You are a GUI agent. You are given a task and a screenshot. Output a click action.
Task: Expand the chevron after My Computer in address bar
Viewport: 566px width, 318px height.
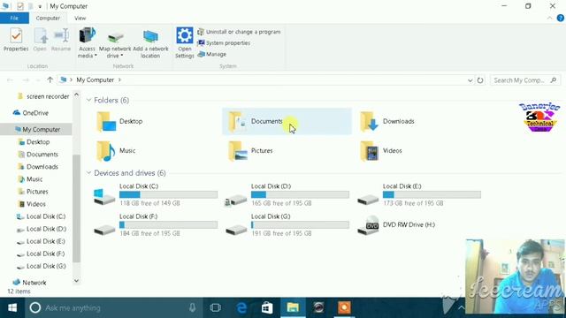point(119,80)
